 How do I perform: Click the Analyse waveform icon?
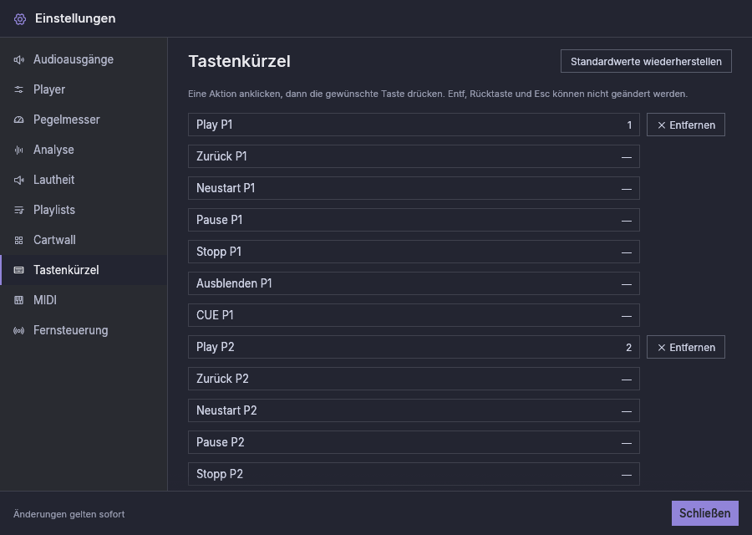pyautogui.click(x=18, y=150)
